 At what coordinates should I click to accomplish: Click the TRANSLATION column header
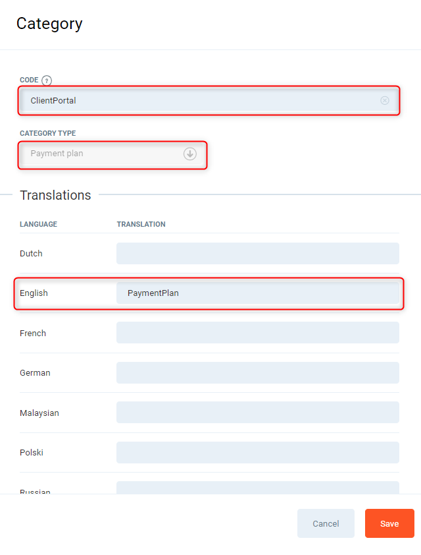click(141, 224)
